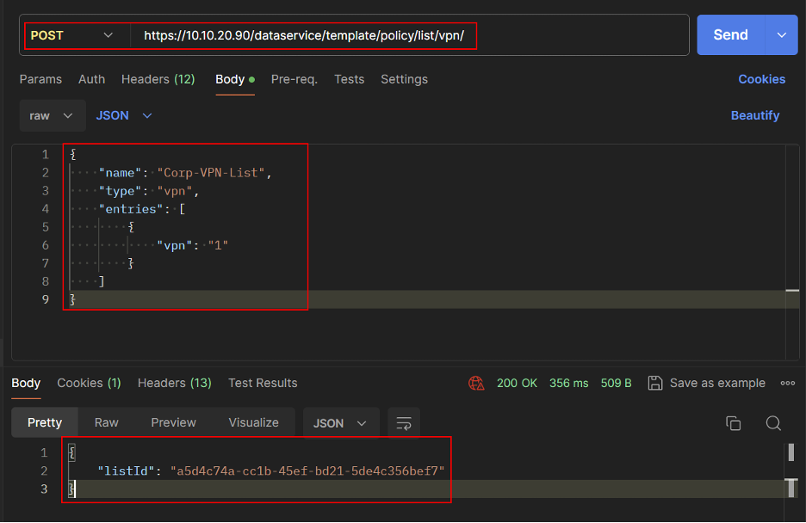Open the POST method dropdown
Viewport: 806px width, 523px height.
[x=72, y=35]
